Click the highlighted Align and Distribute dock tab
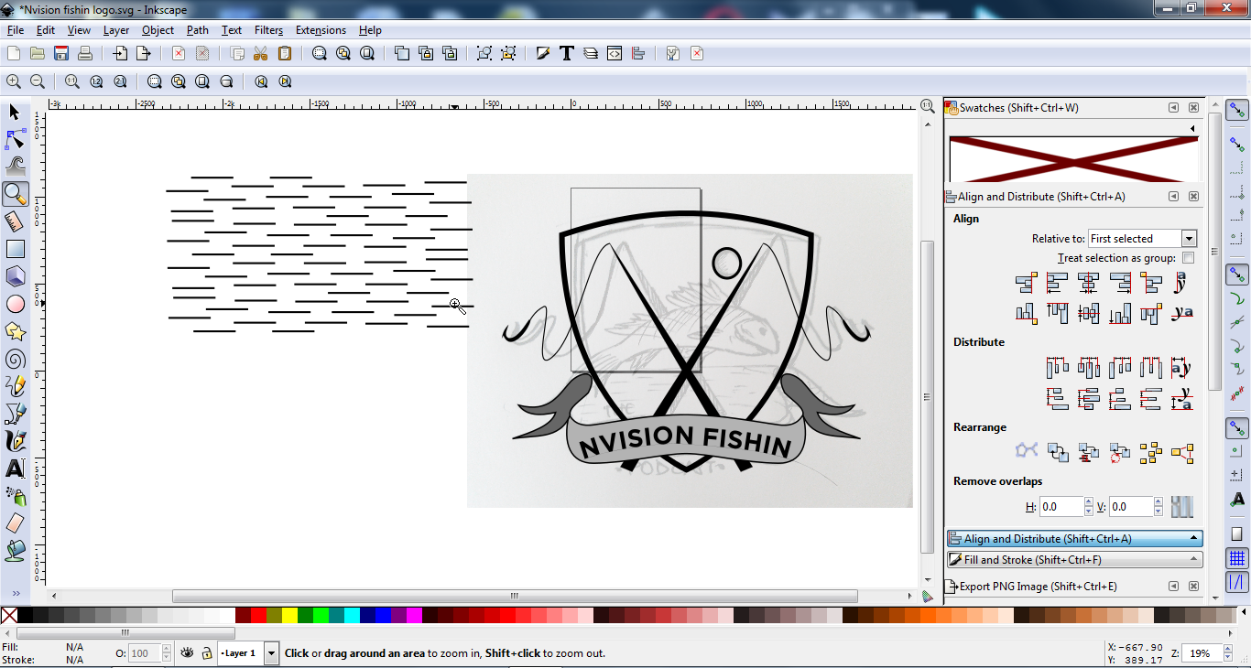Viewport: 1251px width, 668px height. (1075, 539)
